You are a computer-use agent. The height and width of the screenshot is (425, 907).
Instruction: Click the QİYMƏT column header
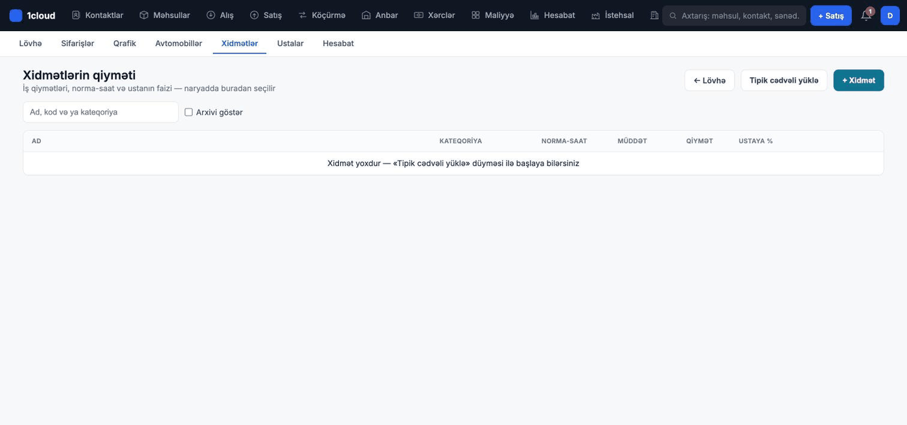[700, 141]
